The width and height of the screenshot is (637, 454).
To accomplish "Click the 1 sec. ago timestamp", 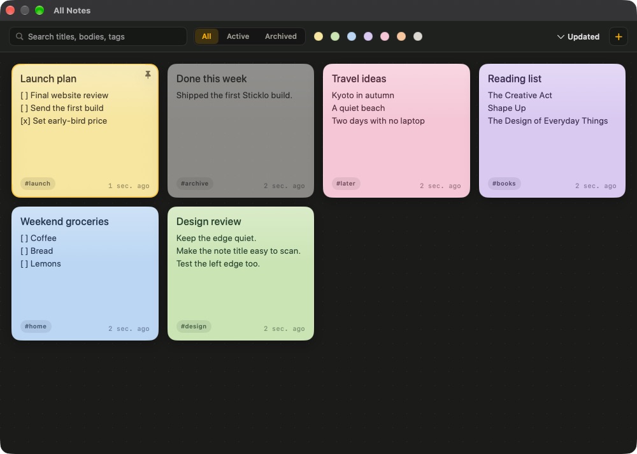I will pyautogui.click(x=129, y=186).
